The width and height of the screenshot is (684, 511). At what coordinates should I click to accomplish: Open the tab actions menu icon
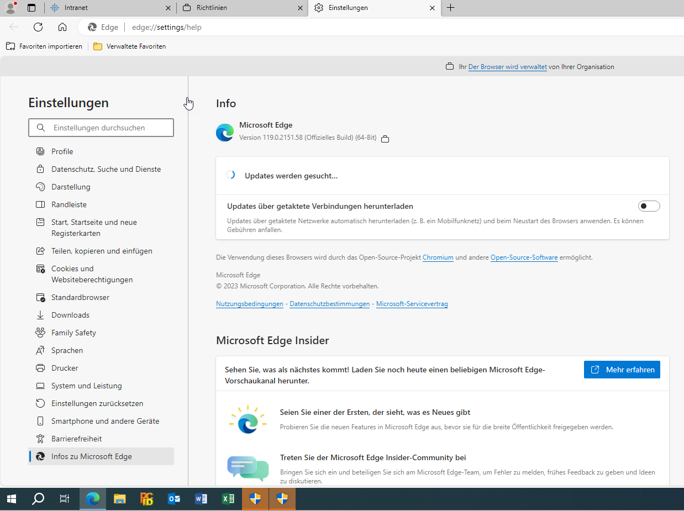[x=31, y=8]
